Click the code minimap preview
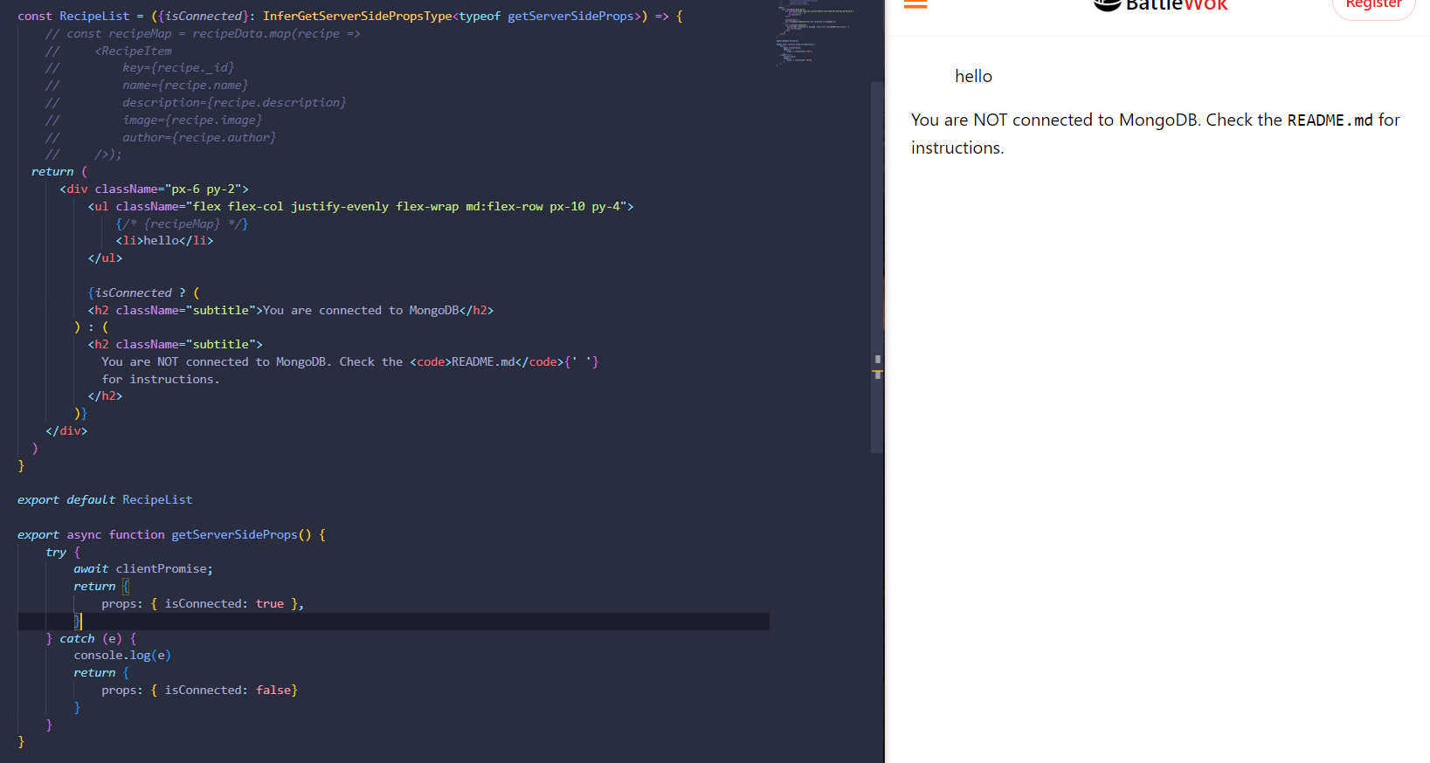1430x763 pixels. point(812,35)
